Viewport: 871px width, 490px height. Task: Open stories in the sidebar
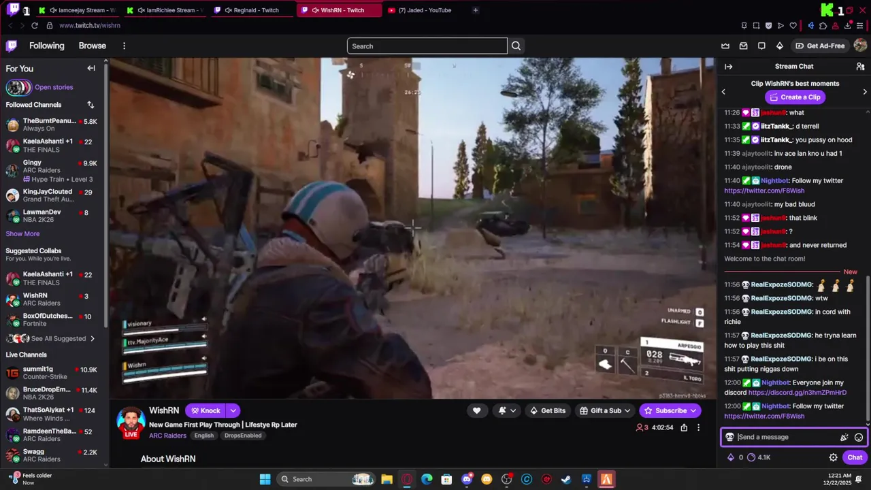click(54, 87)
